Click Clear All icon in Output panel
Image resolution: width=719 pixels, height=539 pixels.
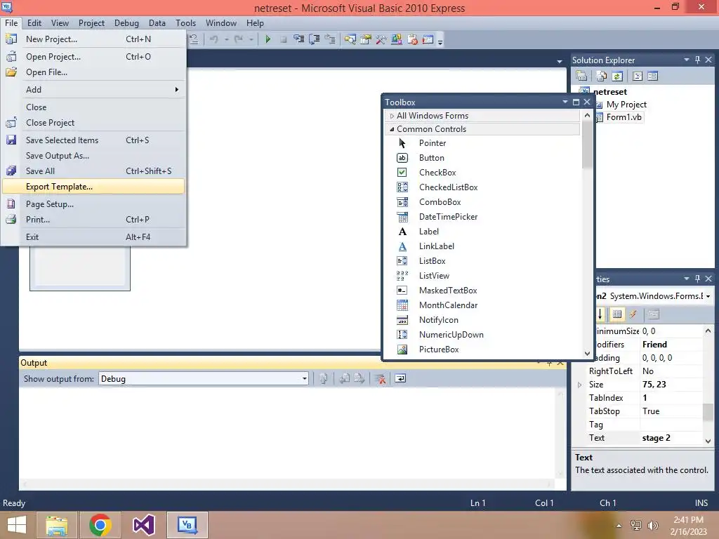point(380,378)
